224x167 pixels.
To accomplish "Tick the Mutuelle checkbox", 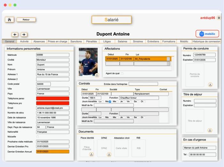I will pos(37,137).
